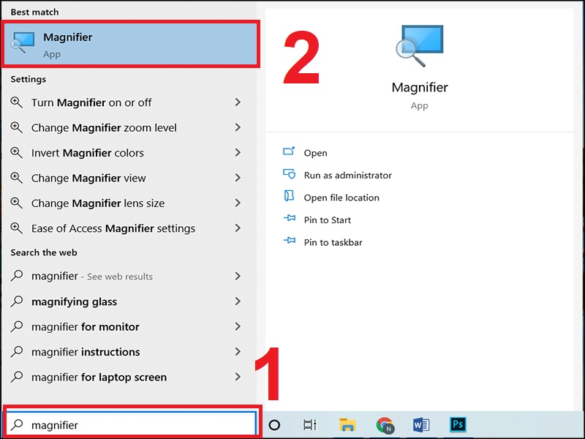585x439 pixels.
Task: Click the Open file location folder icon
Action: [x=289, y=195]
